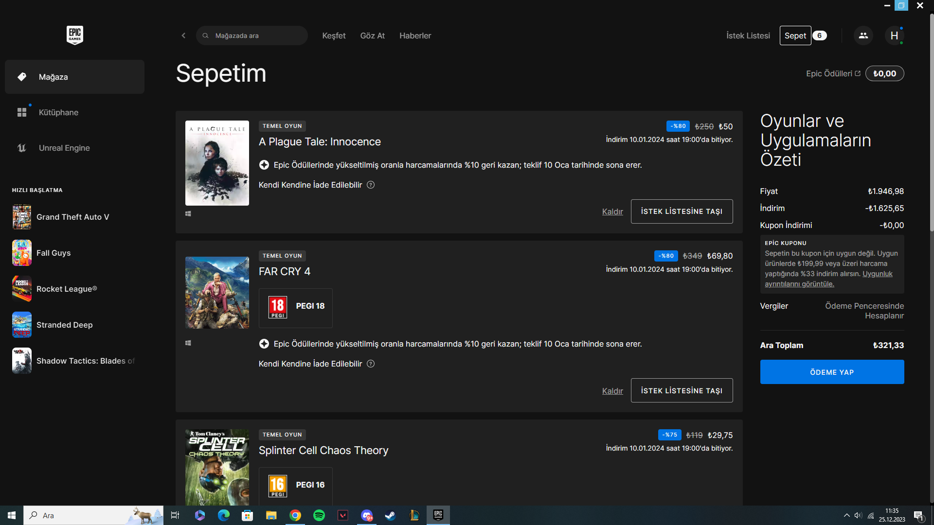Image resolution: width=934 pixels, height=525 pixels.
Task: Launch Grand Theft Auto V thumbnail icon
Action: click(x=22, y=217)
